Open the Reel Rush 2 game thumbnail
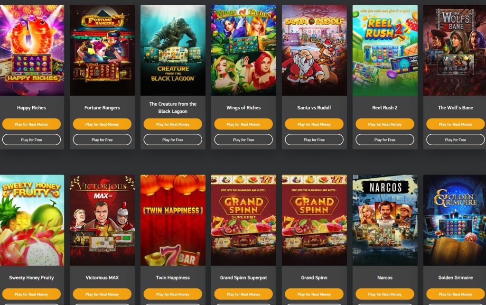 [x=385, y=50]
